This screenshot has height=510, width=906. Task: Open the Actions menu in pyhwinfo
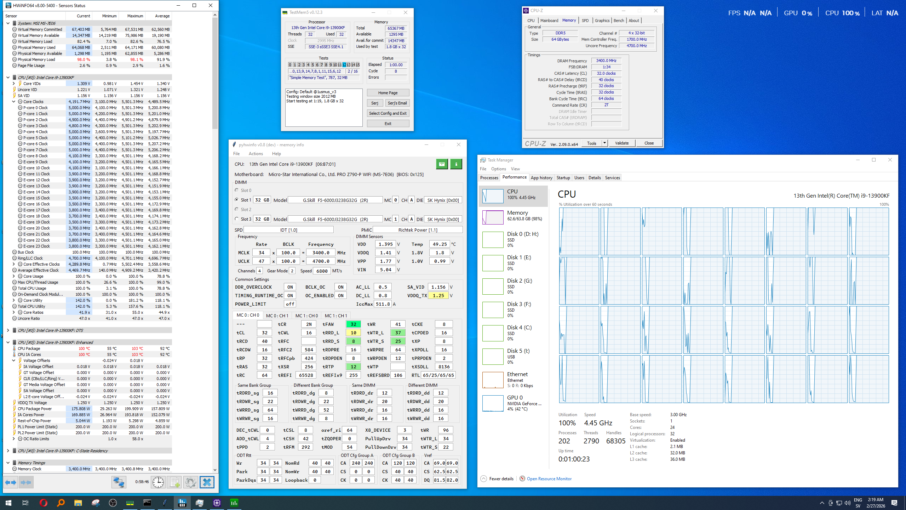256,154
